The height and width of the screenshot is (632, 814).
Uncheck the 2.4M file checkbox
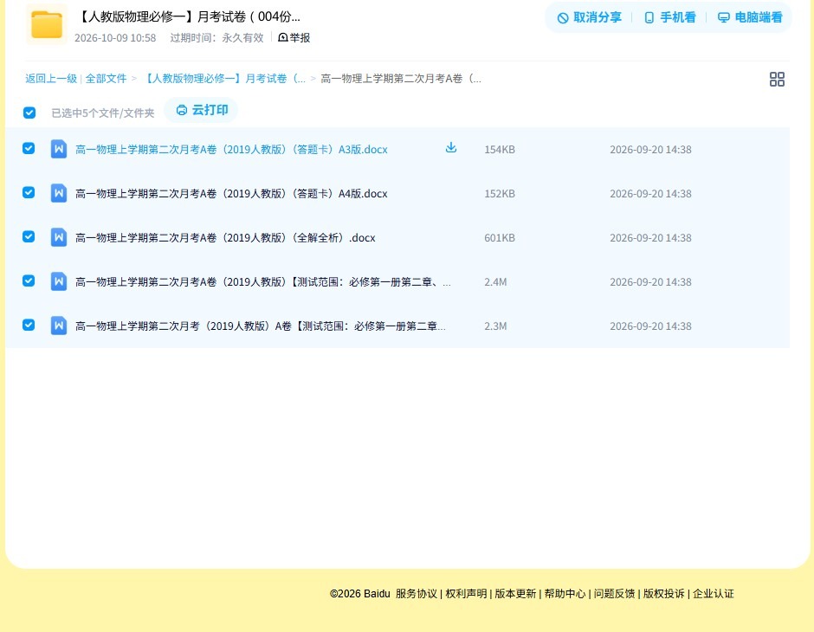coord(29,281)
